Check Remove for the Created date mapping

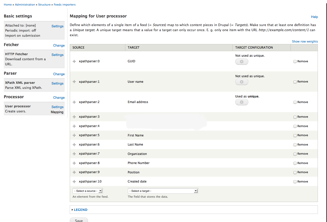pyautogui.click(x=295, y=182)
